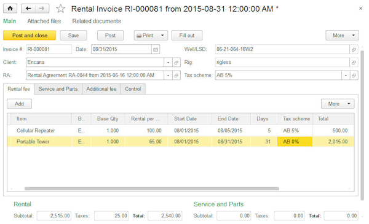Screen dimensions: 369x224
Task: Open the Print dropdown menu
Action: click(151, 36)
